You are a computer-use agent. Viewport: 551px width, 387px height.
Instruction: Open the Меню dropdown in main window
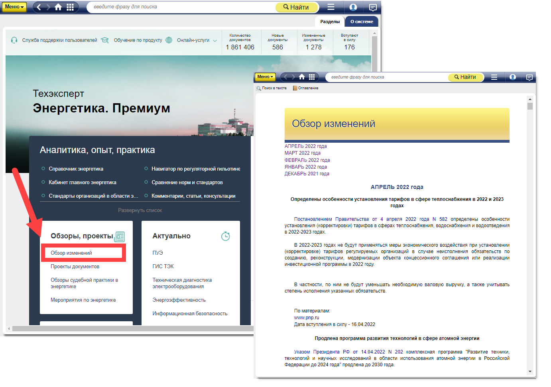pos(14,7)
